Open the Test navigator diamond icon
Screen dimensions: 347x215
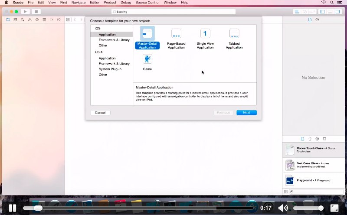tap(37, 20)
